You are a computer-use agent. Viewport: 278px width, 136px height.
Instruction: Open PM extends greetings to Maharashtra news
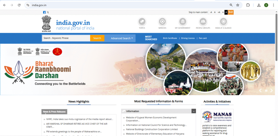tap(74, 132)
